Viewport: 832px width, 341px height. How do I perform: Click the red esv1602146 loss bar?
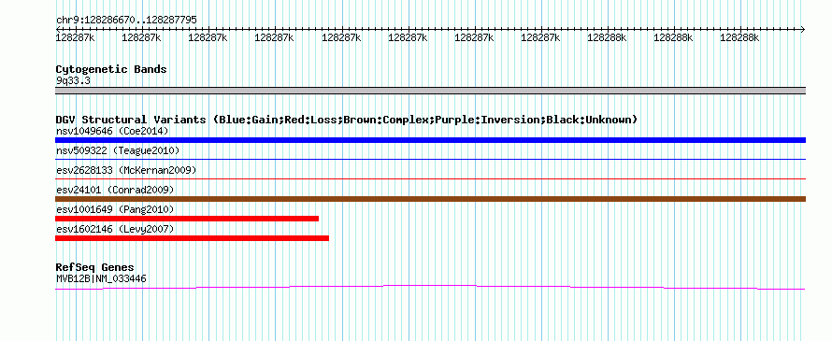point(192,238)
